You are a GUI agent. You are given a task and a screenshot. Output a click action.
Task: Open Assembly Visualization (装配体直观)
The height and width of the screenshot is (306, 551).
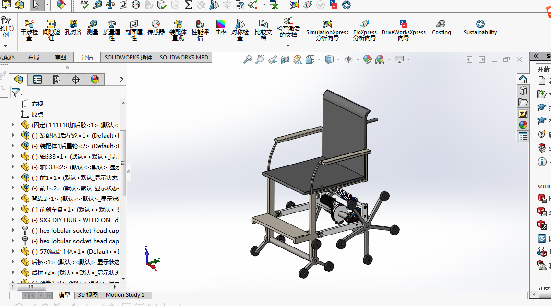pos(178,30)
